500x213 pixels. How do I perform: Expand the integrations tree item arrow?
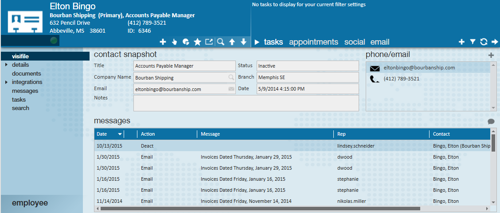point(6,82)
